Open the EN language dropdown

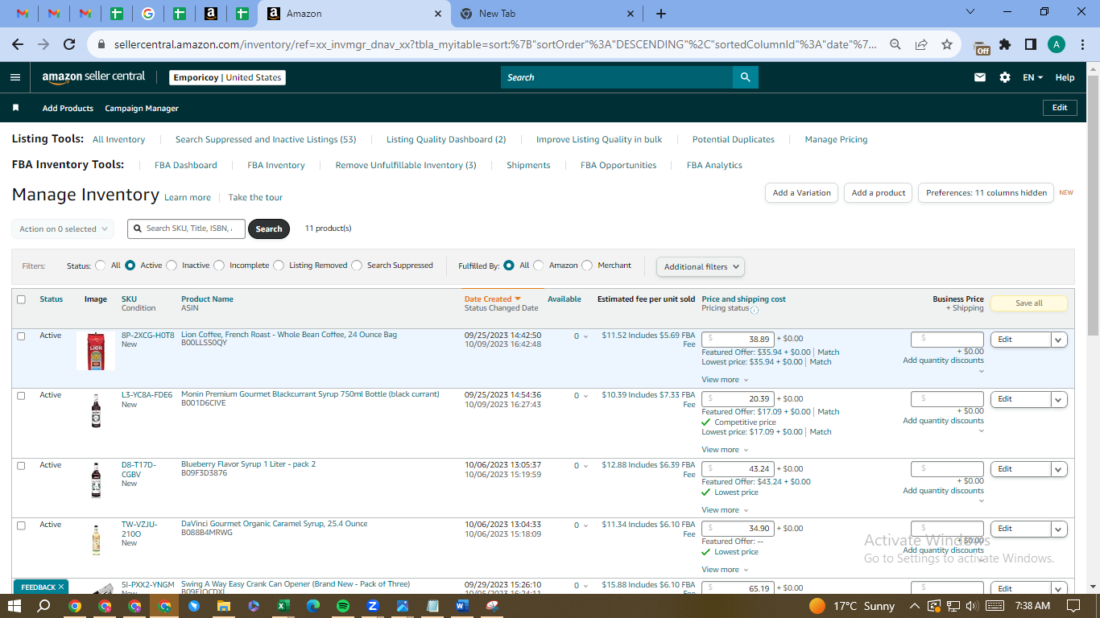point(1033,77)
